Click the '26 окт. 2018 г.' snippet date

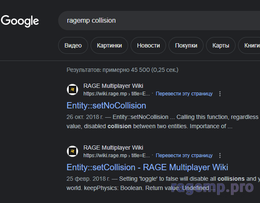click(x=85, y=117)
